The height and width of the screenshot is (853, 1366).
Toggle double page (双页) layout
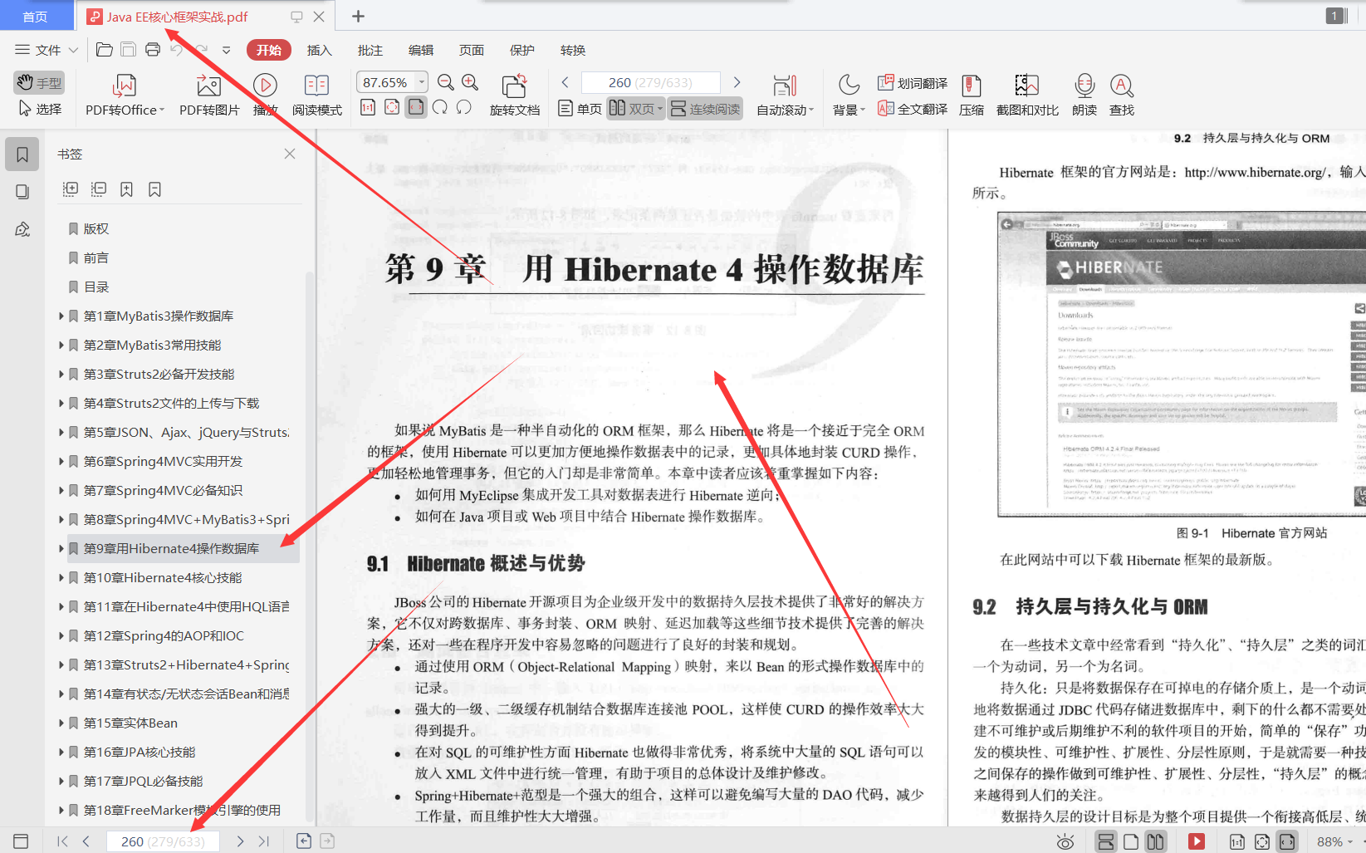635,109
